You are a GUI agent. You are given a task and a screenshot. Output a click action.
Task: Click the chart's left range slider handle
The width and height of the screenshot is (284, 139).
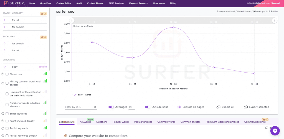[72, 20]
